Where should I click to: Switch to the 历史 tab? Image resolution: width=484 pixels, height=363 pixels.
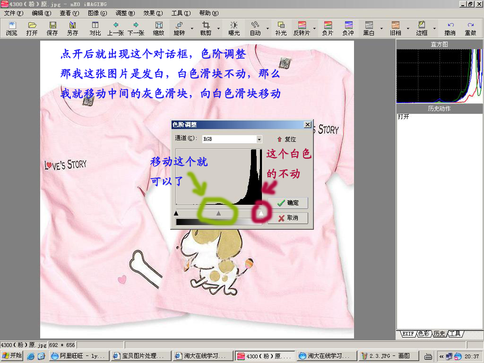439,334
